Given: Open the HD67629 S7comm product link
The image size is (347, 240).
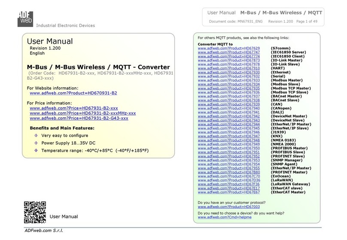Looking at the screenshot, I should [229, 48].
